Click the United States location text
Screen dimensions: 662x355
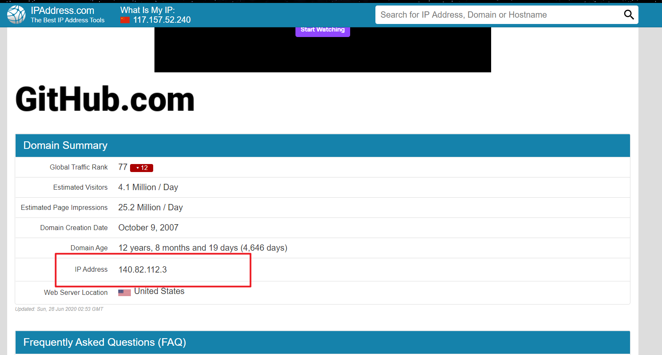click(159, 291)
